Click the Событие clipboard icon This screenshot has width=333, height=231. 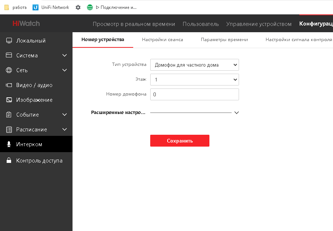tap(9, 114)
